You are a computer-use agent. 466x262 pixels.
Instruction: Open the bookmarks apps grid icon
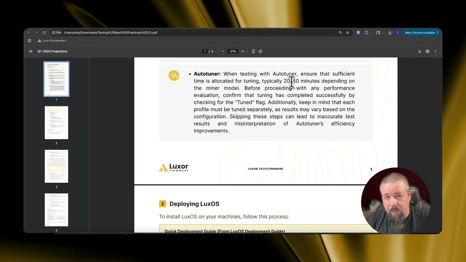29,41
